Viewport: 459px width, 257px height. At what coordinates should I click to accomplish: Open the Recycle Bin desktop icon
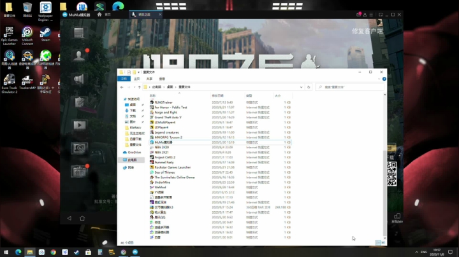click(x=27, y=10)
